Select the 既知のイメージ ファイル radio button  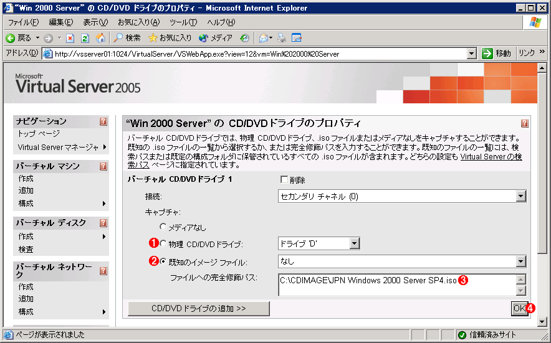(163, 261)
